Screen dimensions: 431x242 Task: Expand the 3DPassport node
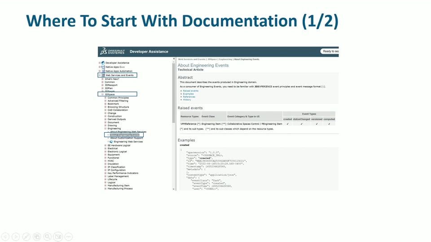point(102,85)
